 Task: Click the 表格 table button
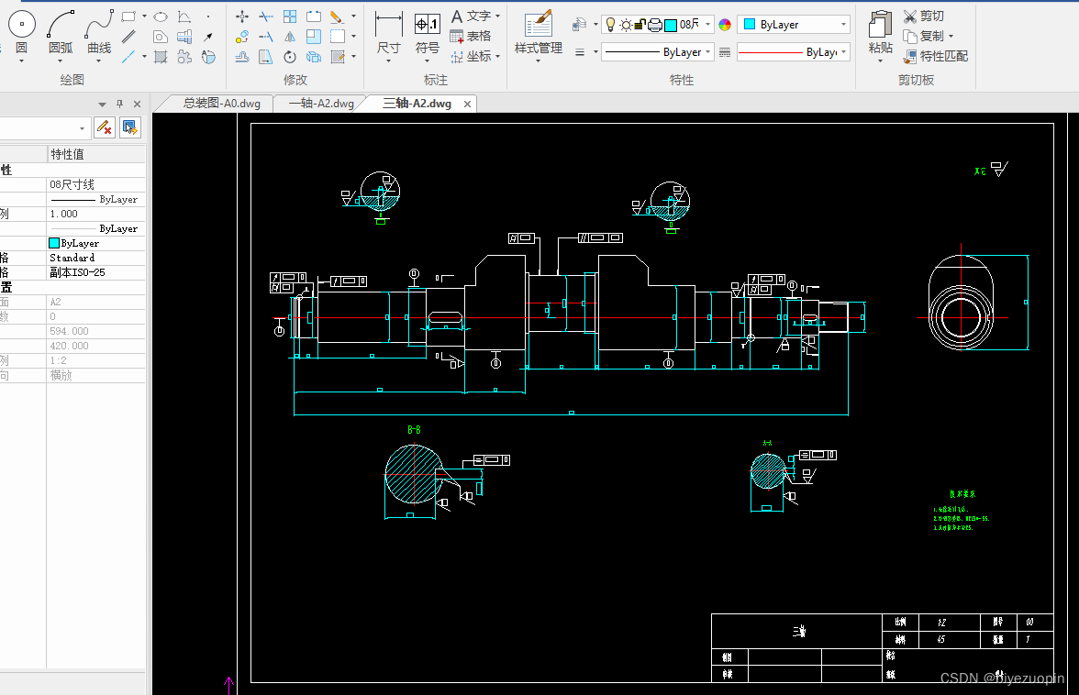coord(471,36)
